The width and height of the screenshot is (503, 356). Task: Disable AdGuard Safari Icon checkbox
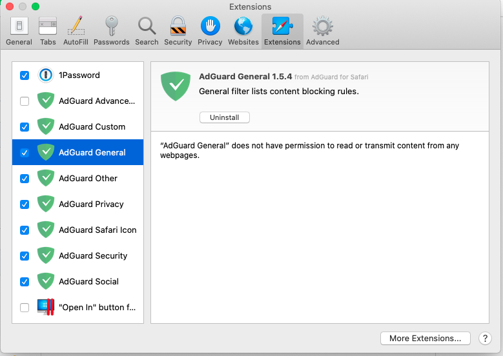pos(25,230)
